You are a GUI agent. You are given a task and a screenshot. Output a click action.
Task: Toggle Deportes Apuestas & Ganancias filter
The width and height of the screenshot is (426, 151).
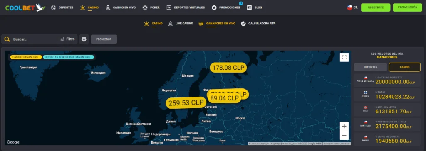pos(69,57)
